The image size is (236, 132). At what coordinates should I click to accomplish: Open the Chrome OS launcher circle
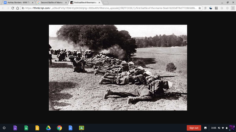click(x=4, y=128)
